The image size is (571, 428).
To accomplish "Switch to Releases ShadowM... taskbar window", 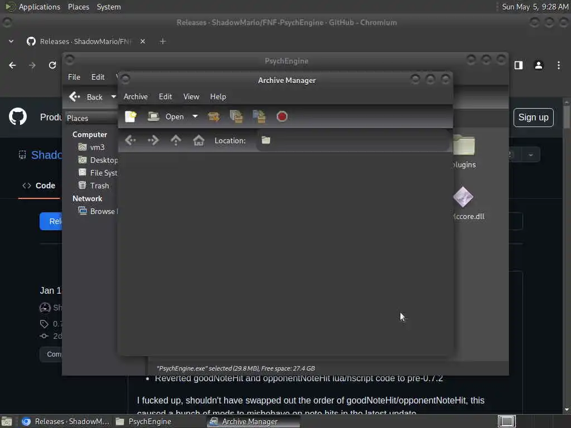I will tap(66, 421).
